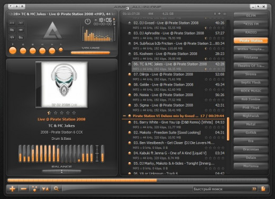Screen dimensions: 275x199
Task: Click the power/scheduler icon near the timer
Action: coord(88,22)
